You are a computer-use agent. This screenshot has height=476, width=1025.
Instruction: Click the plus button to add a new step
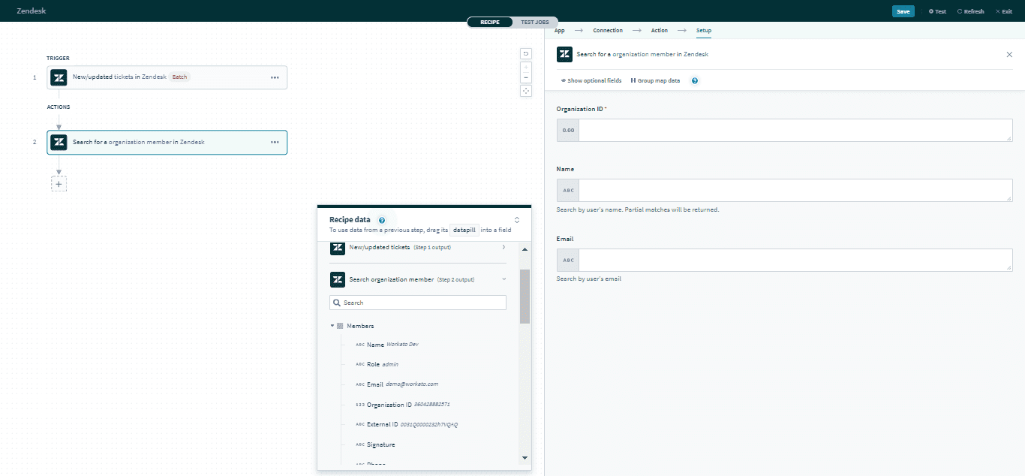point(59,182)
